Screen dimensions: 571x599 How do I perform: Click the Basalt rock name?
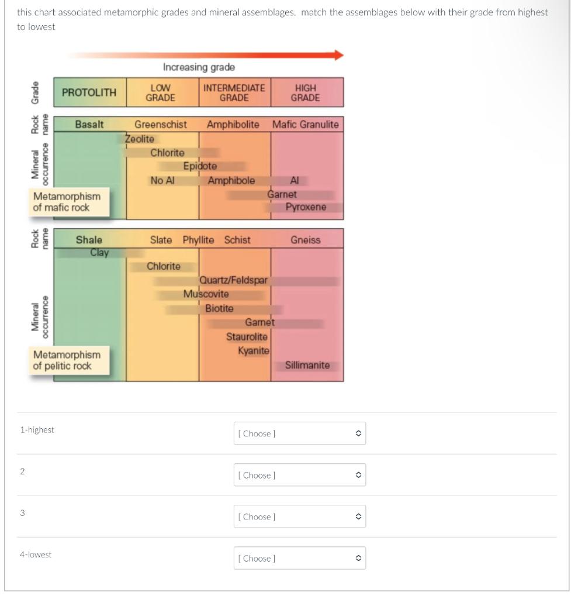point(88,123)
